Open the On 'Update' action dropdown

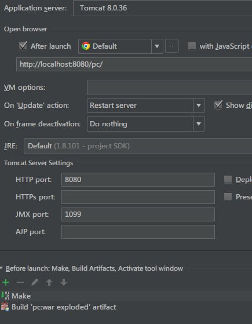point(146,105)
